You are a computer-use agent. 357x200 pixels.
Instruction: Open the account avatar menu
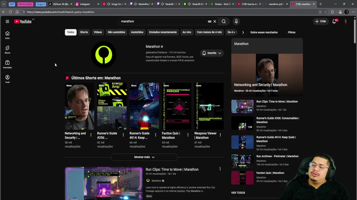click(346, 21)
